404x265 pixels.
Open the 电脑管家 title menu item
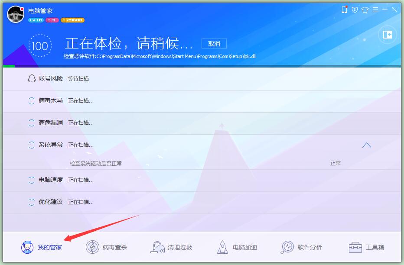pyautogui.click(x=40, y=11)
